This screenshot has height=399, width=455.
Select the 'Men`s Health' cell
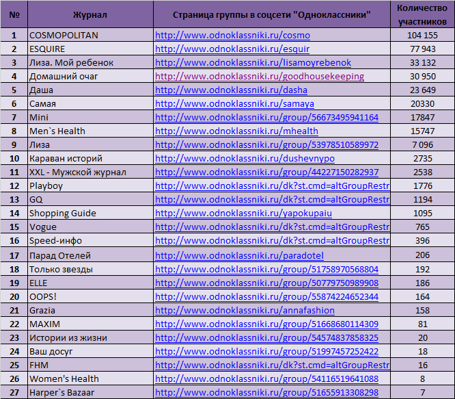90,131
